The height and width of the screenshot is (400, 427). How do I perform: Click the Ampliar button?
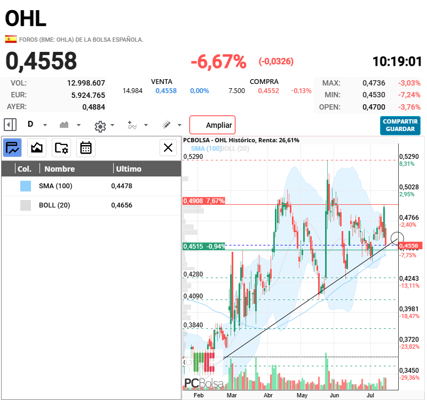coord(212,125)
